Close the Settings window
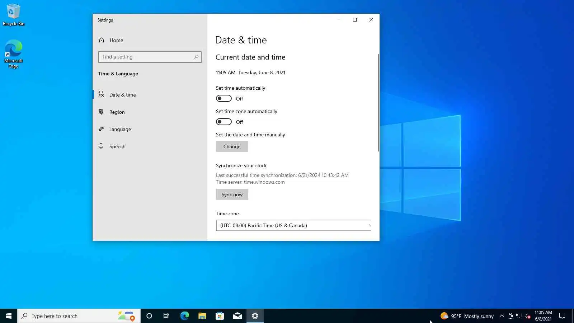 click(x=371, y=20)
